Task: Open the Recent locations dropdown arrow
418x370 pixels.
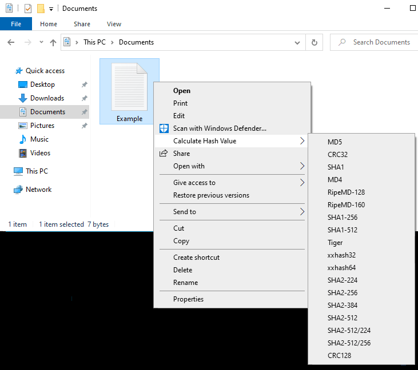Action: tap(41, 42)
